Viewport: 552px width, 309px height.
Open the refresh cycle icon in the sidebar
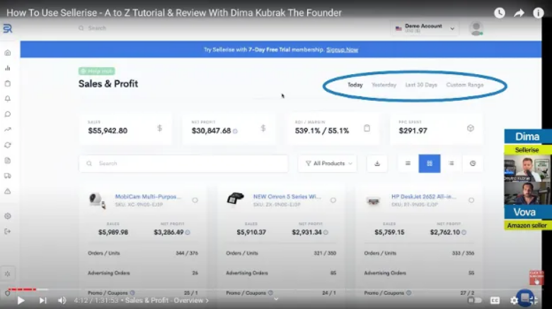pyautogui.click(x=8, y=145)
